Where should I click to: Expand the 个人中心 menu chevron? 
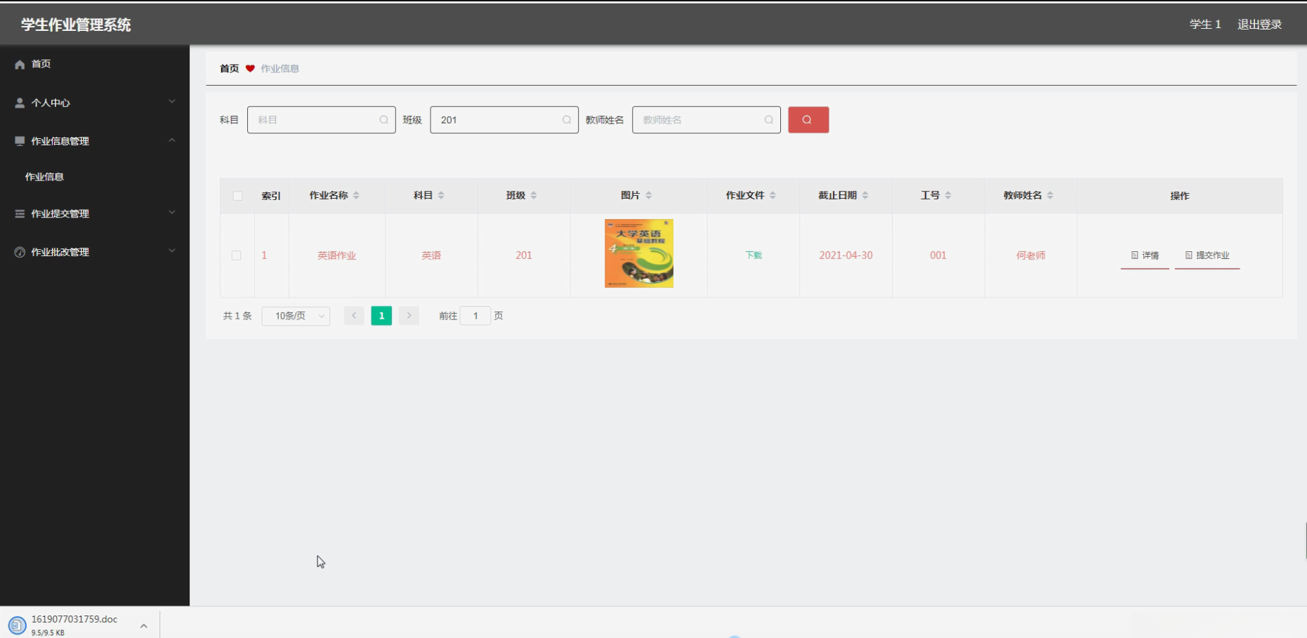click(172, 102)
